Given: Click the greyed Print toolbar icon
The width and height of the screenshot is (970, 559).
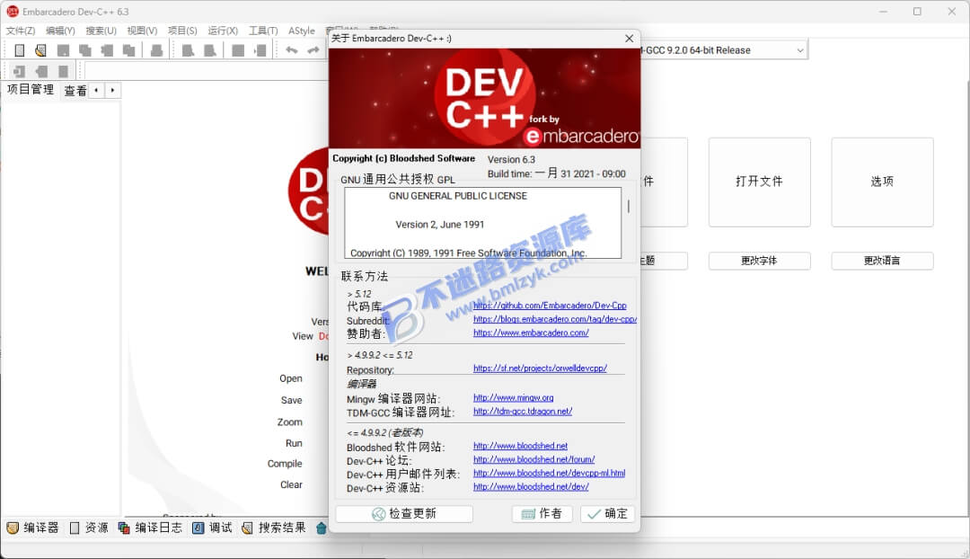Looking at the screenshot, I should pos(156,50).
